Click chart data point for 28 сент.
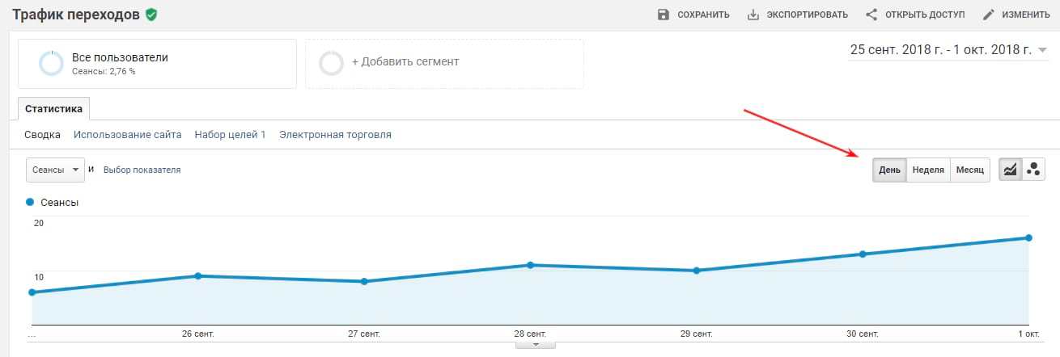 530,265
